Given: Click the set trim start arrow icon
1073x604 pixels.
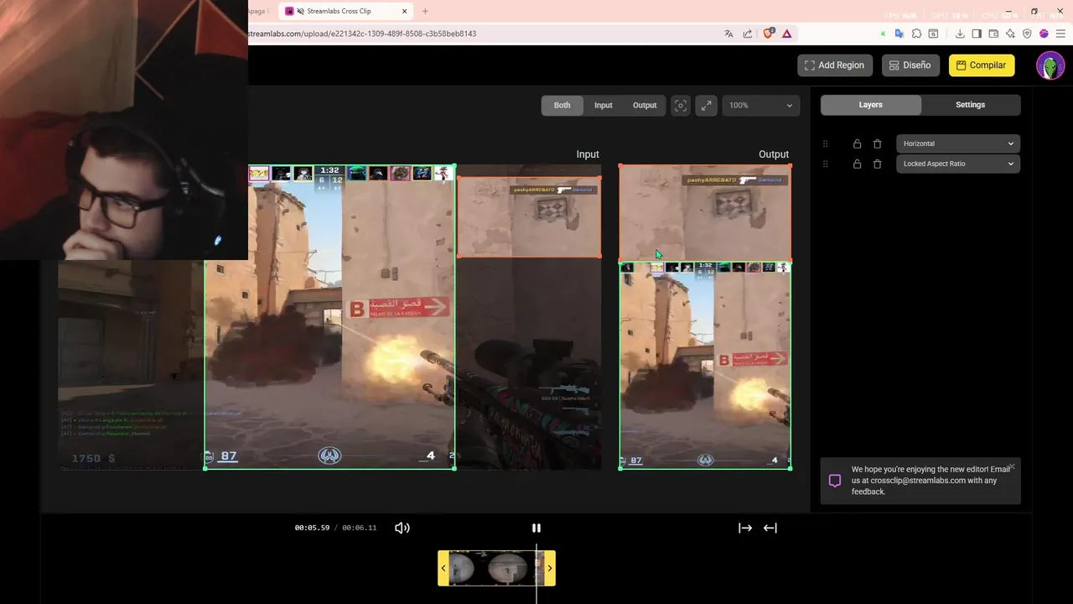Looking at the screenshot, I should tap(745, 528).
